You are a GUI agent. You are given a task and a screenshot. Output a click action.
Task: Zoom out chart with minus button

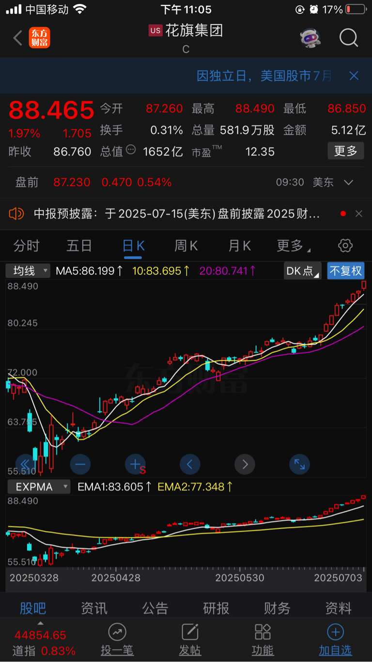80,464
